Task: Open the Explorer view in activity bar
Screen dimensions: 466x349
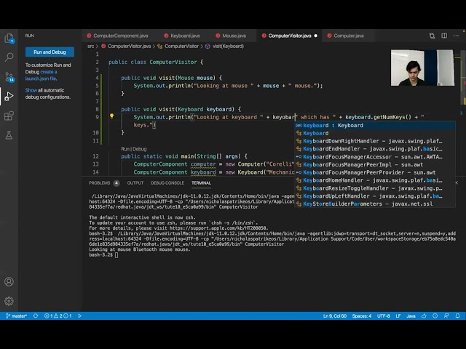Action: (x=9, y=37)
